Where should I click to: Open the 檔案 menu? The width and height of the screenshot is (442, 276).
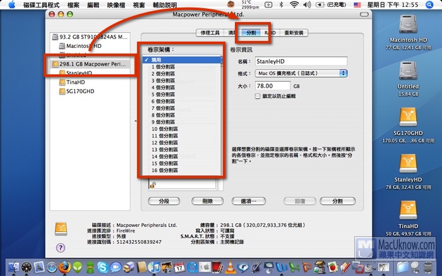pos(73,5)
